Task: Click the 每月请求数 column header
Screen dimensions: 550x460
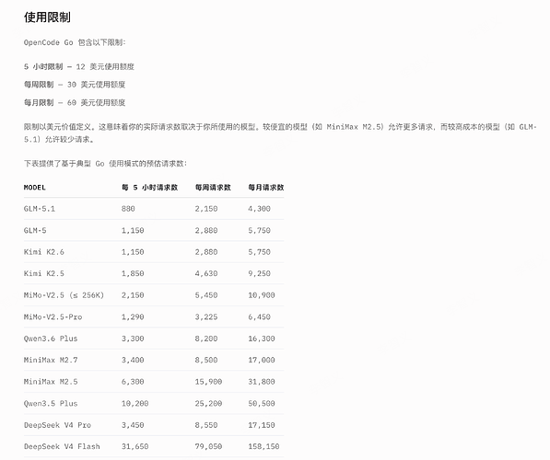Action: 266,188
